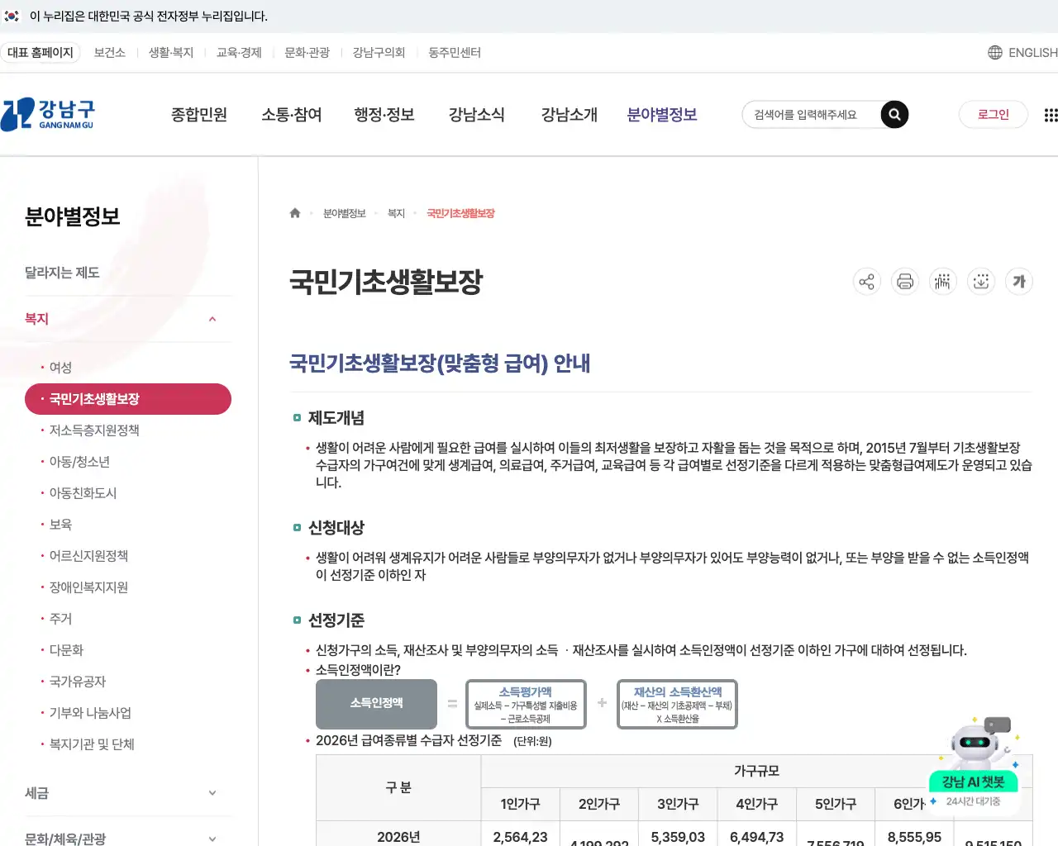Select 장애인복지지원 in the sidebar
The height and width of the screenshot is (846, 1058).
click(x=88, y=587)
